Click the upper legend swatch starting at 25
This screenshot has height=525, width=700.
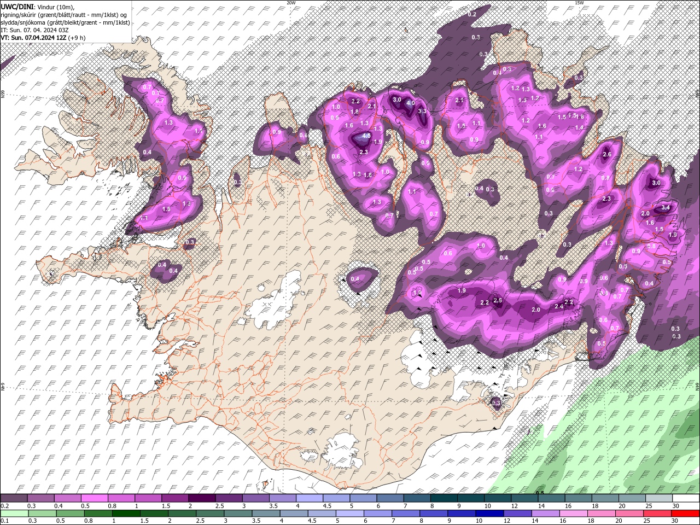(658, 498)
